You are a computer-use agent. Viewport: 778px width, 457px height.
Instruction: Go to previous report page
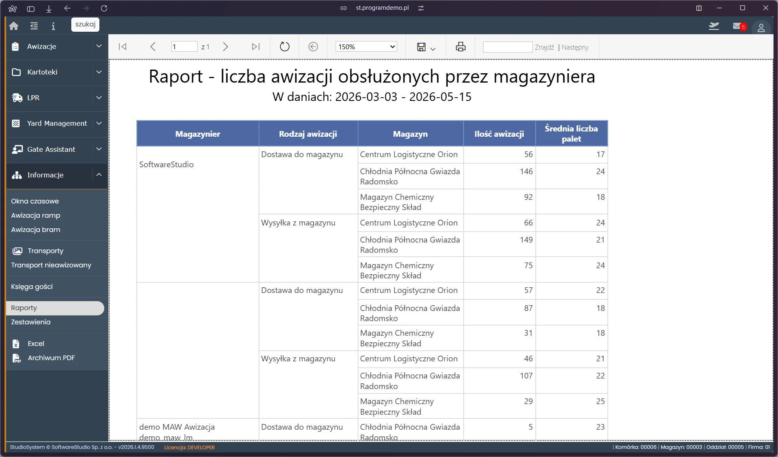[153, 47]
